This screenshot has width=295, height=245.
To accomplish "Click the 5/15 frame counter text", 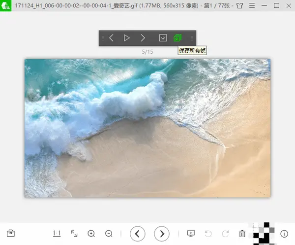I will coord(147,52).
